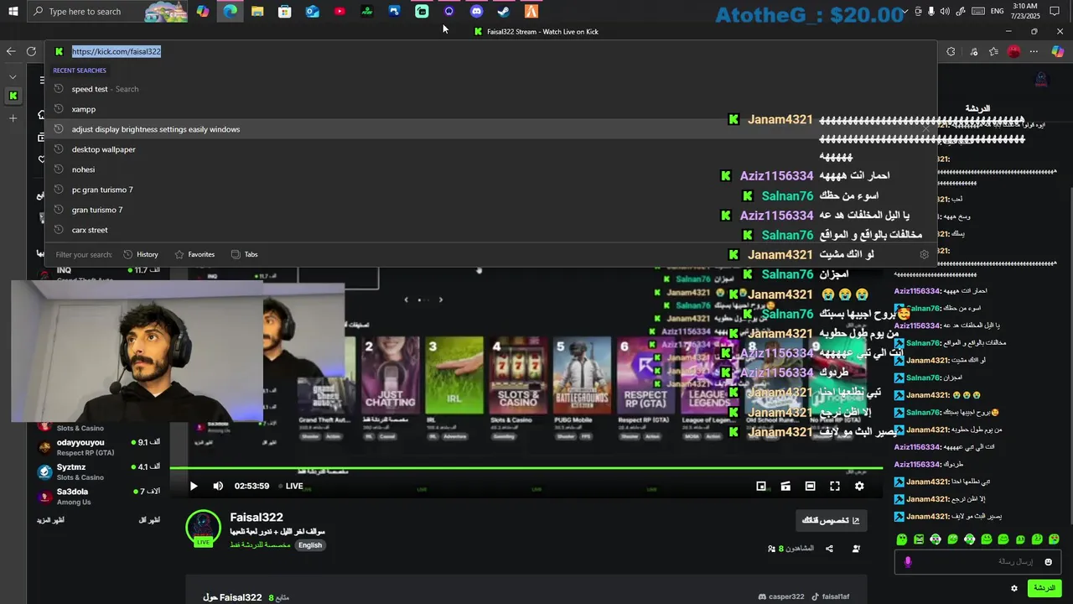Open File Explorer from the taskbar
1073x604 pixels.
click(x=257, y=11)
